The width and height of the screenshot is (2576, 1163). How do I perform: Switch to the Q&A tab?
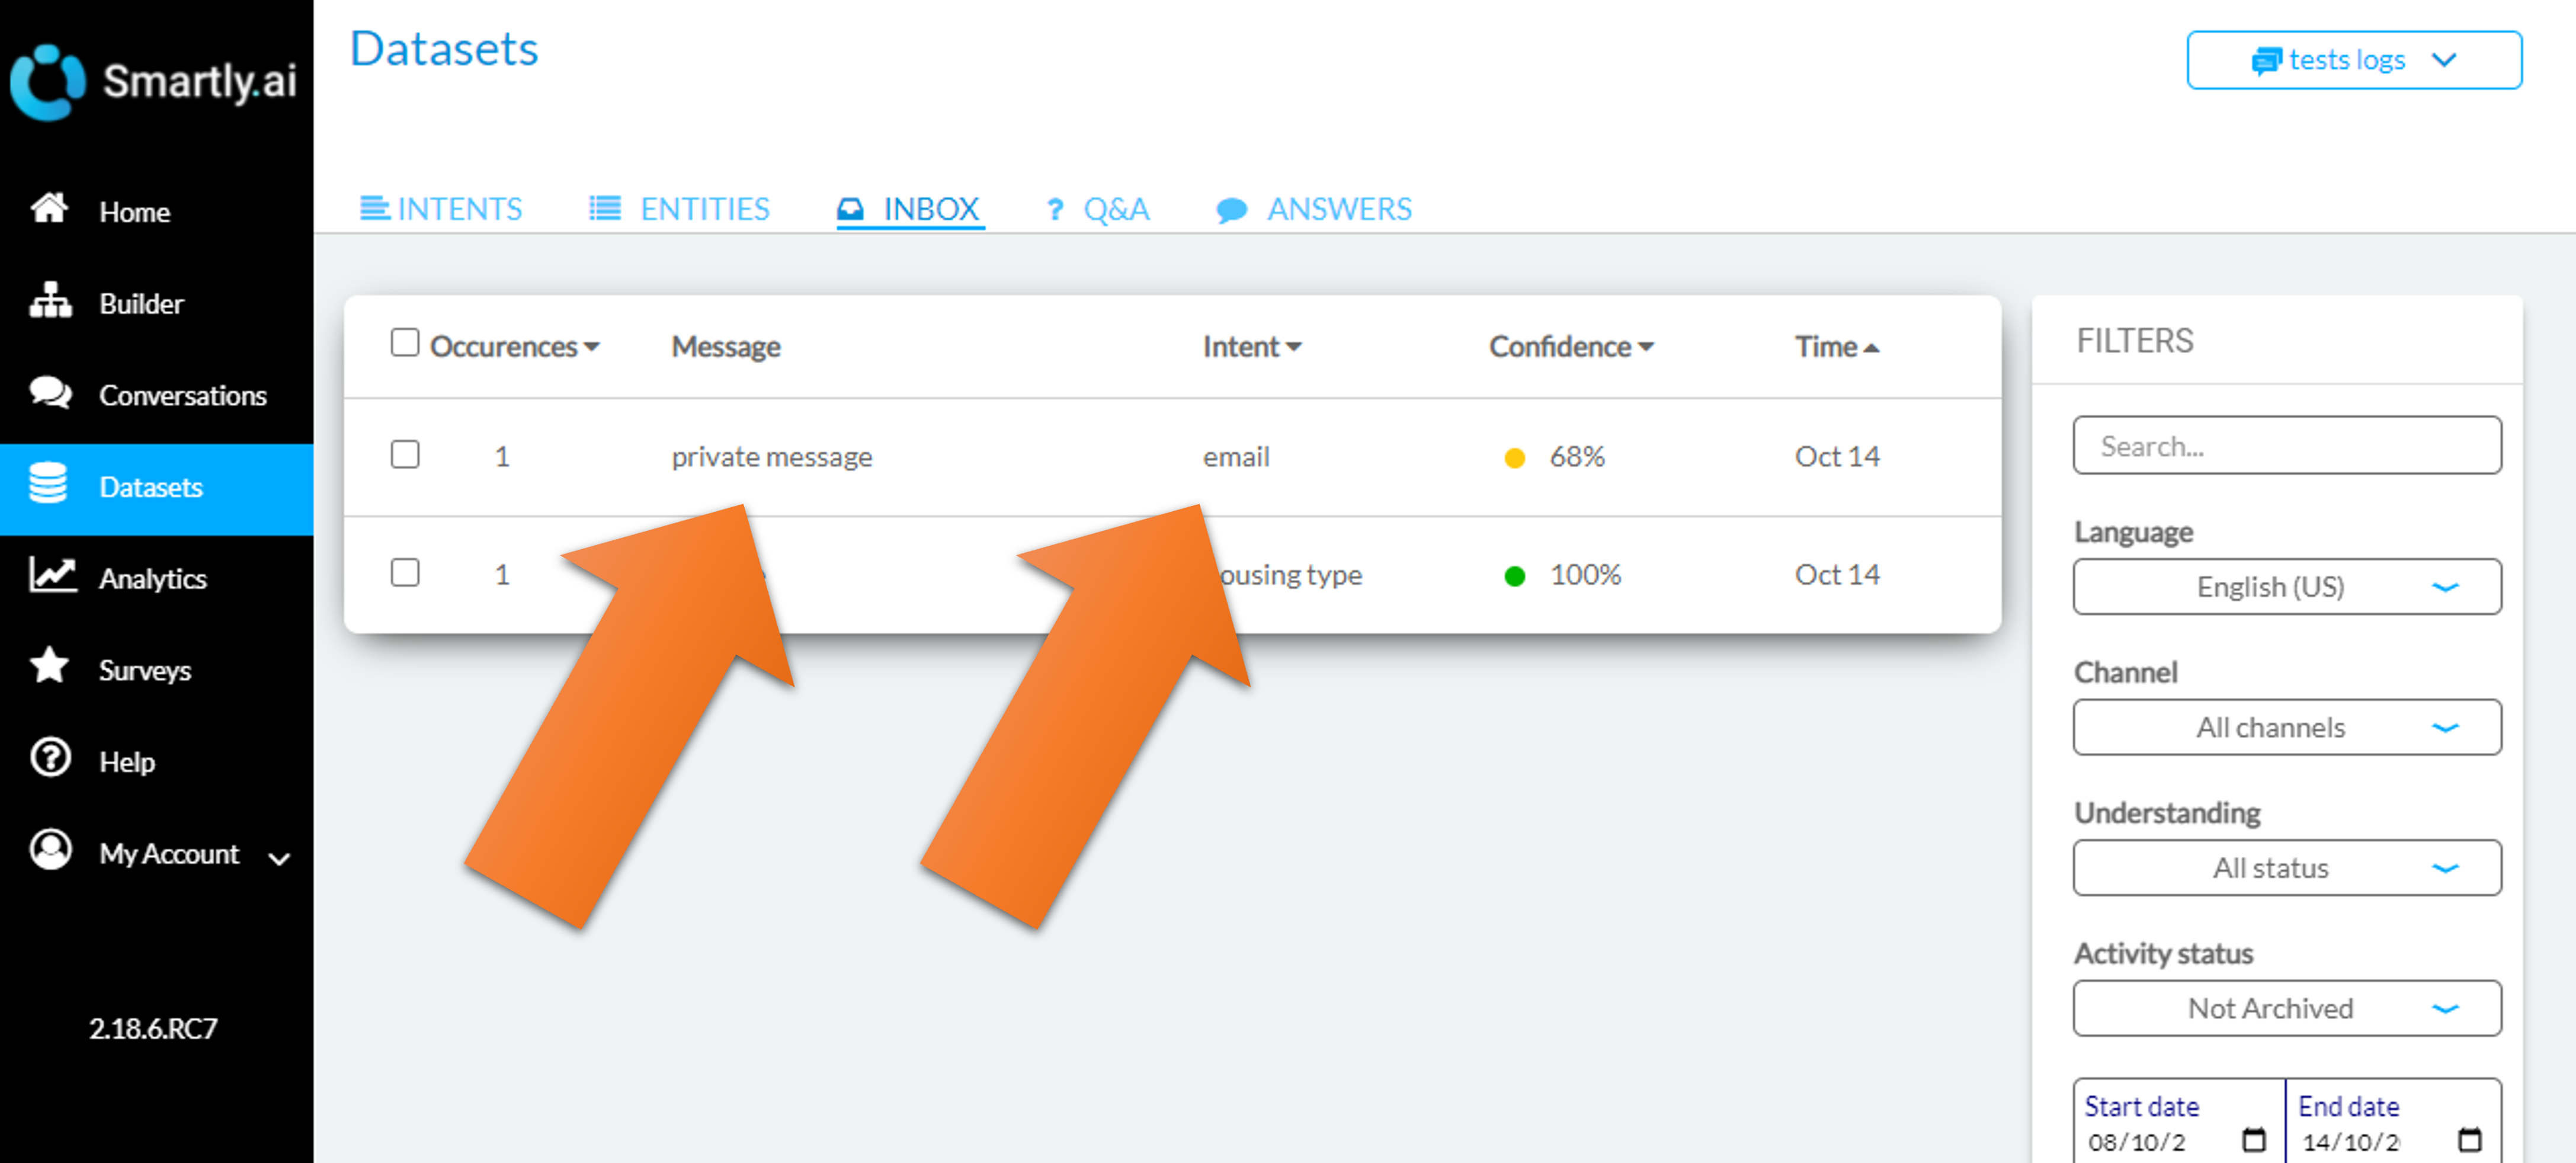[x=1097, y=209]
